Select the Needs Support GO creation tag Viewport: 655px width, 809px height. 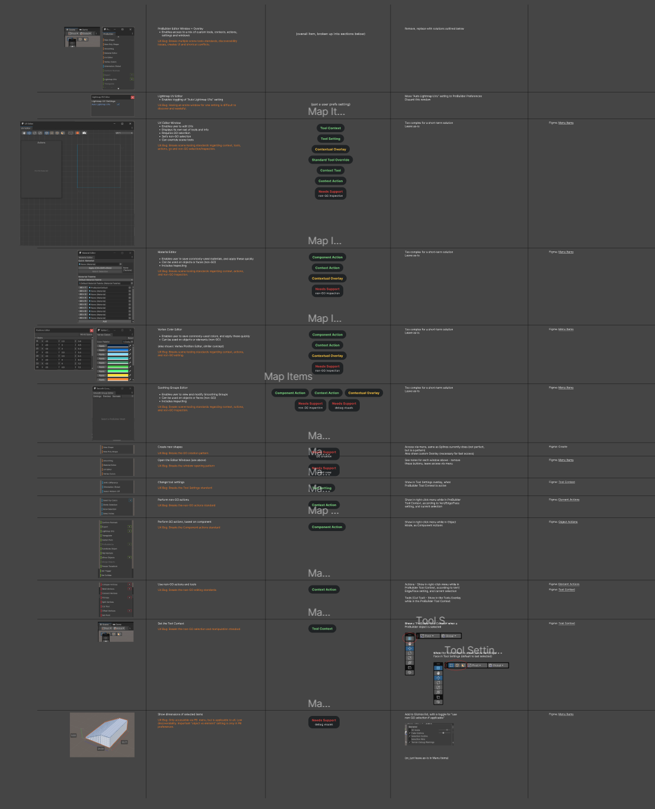[x=325, y=453]
